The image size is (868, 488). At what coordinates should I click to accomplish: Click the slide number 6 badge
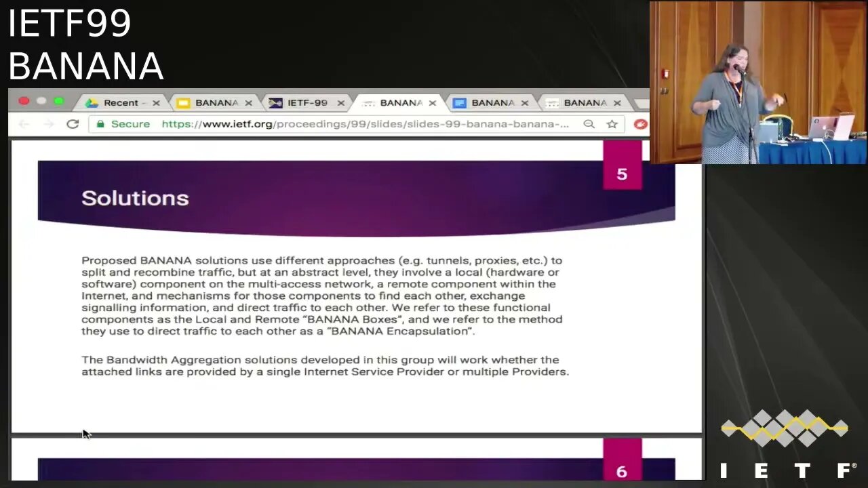coord(622,460)
